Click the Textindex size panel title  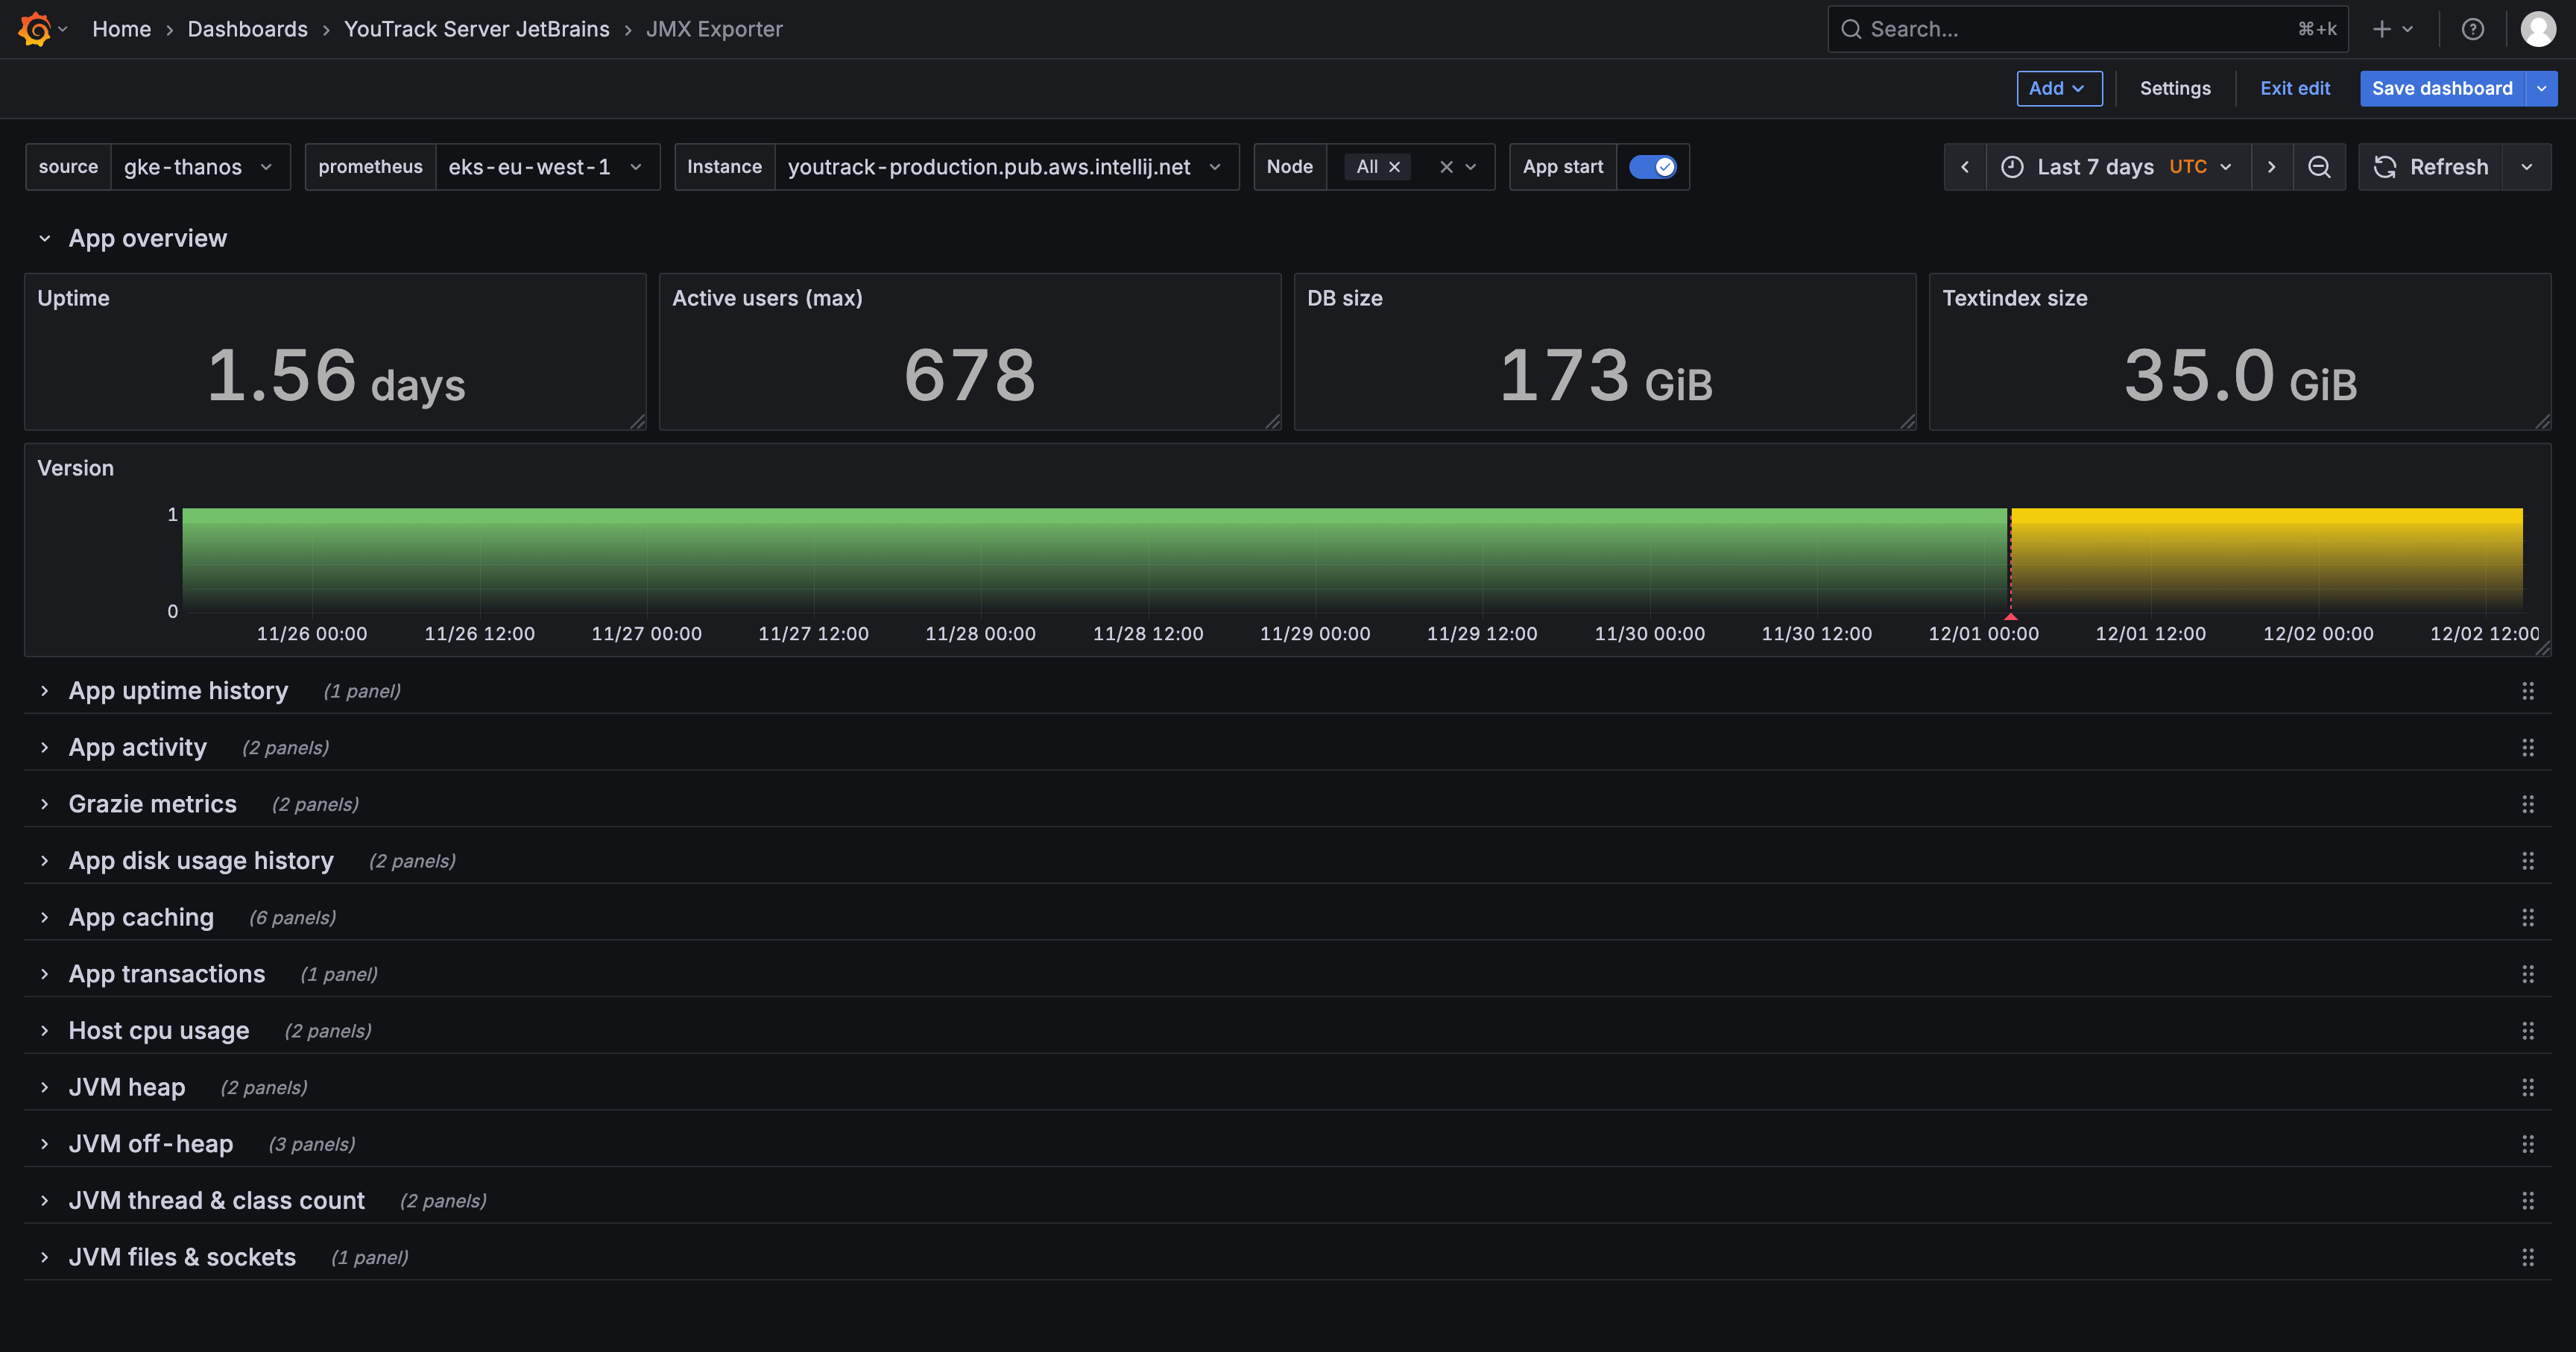pyautogui.click(x=2015, y=298)
